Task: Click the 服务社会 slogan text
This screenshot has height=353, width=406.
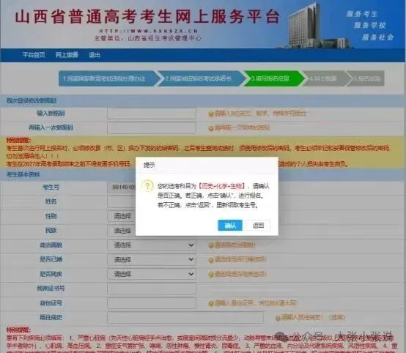Action: pyautogui.click(x=377, y=37)
